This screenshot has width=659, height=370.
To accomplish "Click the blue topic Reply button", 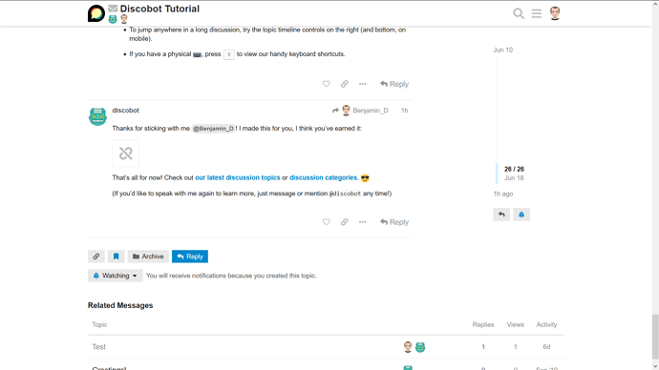I will pyautogui.click(x=190, y=257).
